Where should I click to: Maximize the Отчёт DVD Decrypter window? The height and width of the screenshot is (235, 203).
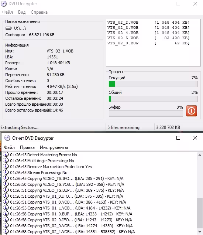click(x=178, y=138)
